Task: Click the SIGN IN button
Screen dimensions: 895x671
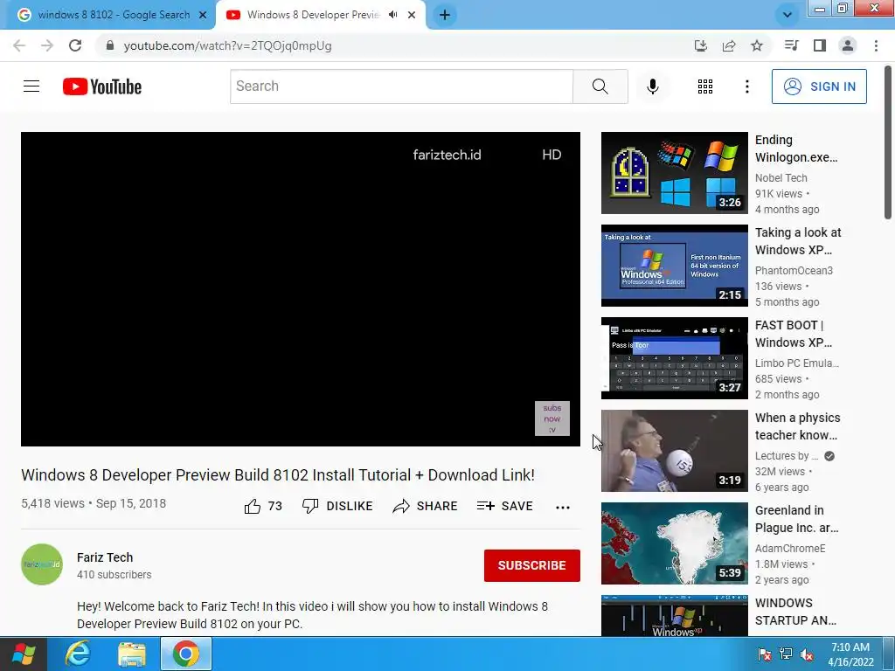Action: (x=819, y=86)
